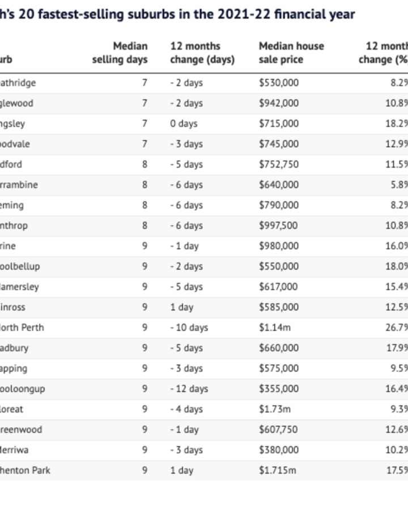Click the $607,750 sale price cell
The image size is (408, 510).
(279, 430)
